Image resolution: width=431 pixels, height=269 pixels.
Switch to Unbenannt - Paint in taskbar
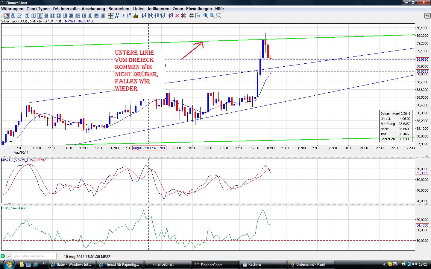[x=311, y=265]
